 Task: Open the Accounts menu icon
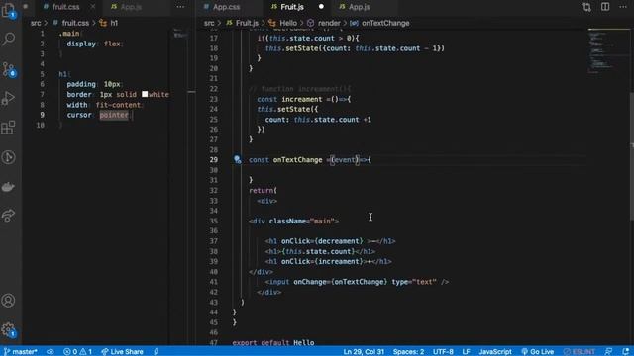coord(8,301)
